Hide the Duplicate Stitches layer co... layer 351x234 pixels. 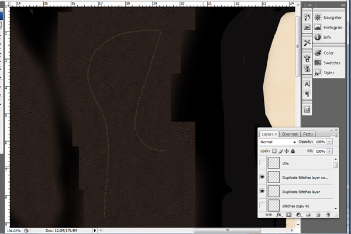click(x=262, y=177)
